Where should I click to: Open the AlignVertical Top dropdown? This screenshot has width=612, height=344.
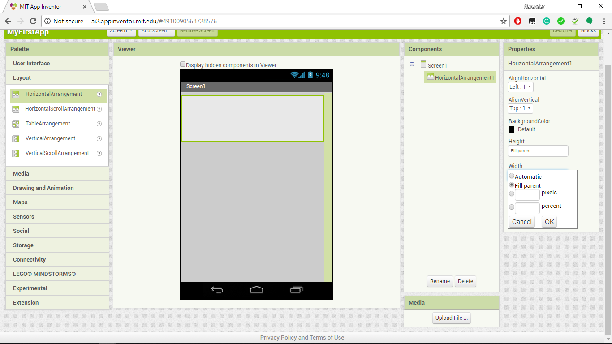point(520,108)
